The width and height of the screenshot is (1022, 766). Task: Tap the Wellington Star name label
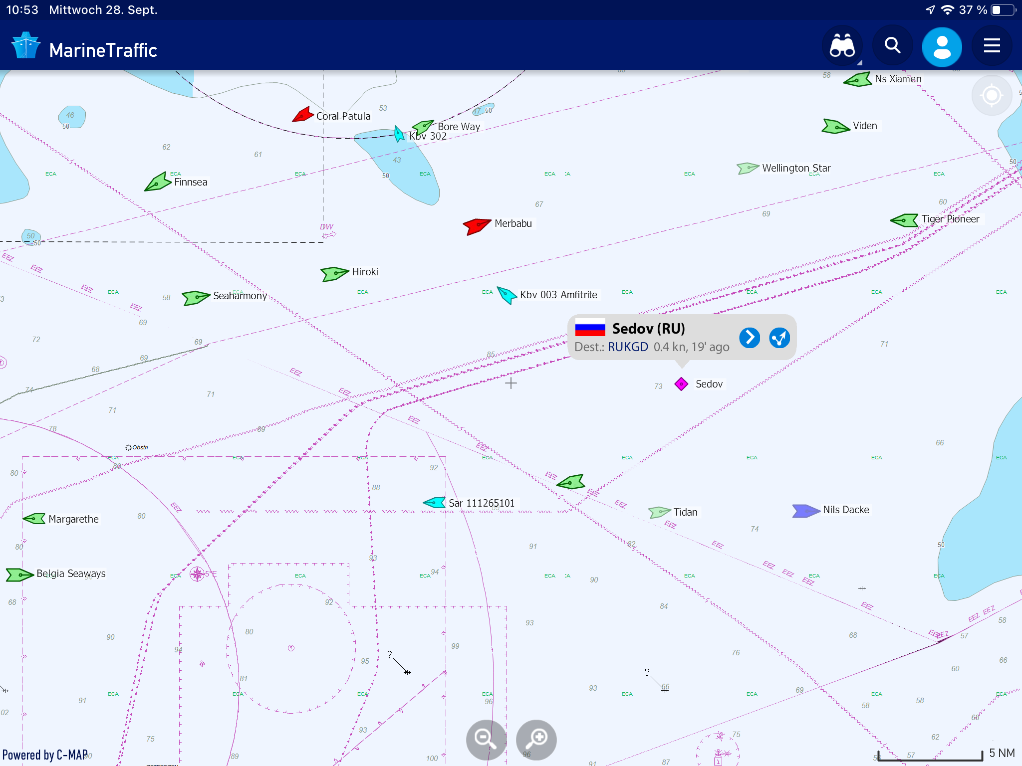(x=796, y=168)
